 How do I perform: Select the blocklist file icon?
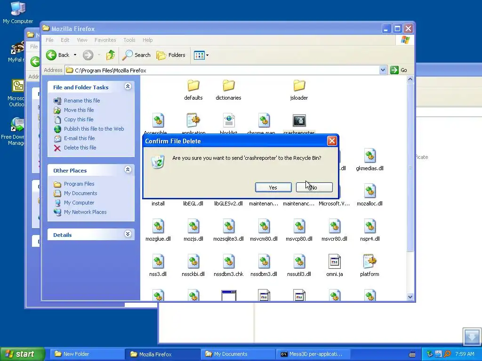pos(229,121)
